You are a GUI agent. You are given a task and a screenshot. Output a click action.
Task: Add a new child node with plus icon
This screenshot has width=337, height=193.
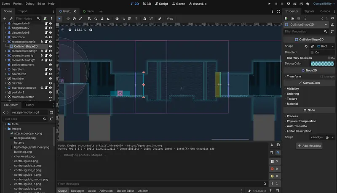(x=5, y=19)
